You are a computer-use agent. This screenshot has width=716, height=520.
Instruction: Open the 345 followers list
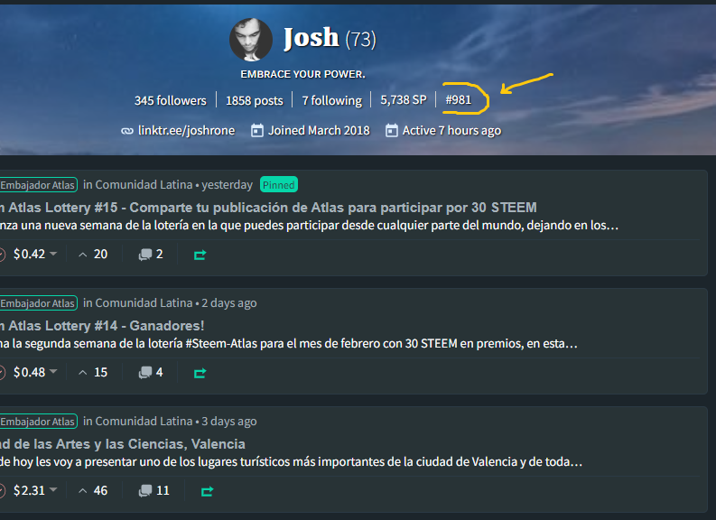171,100
